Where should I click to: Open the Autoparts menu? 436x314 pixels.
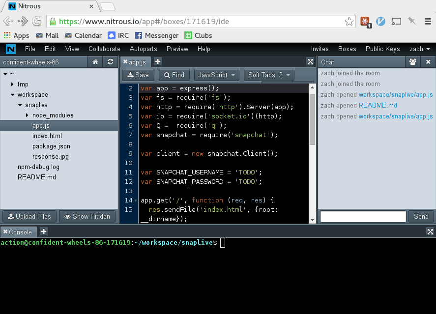[x=144, y=49]
